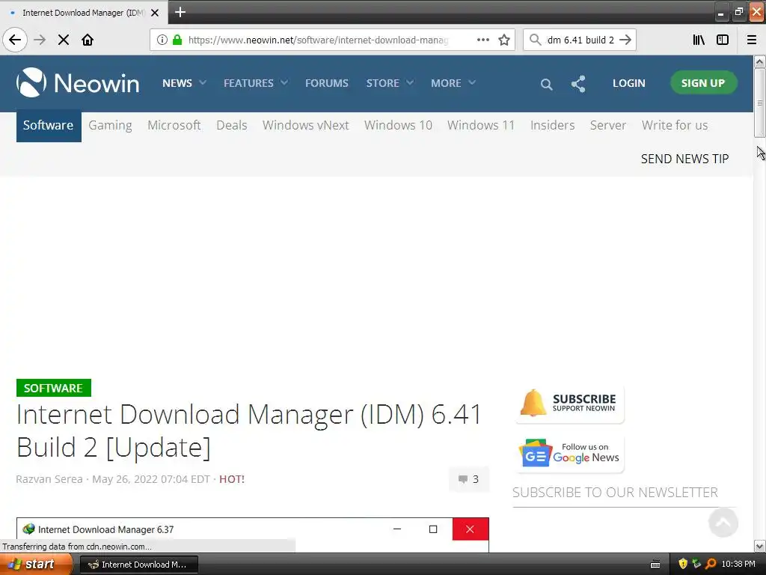Viewport: 766px width, 575px height.
Task: Open the Follow us on Google News badge
Action: click(569, 454)
